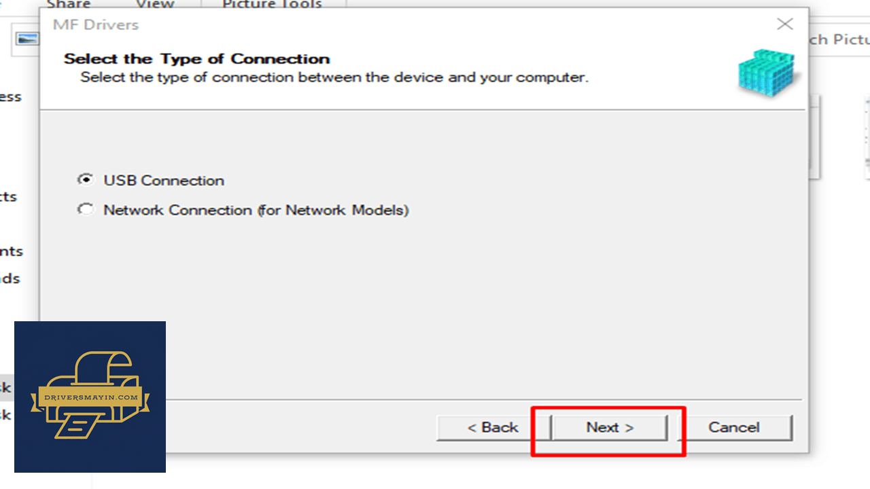The image size is (870, 489).
Task: Click the picture icon in Explorer address bar
Action: [27, 39]
